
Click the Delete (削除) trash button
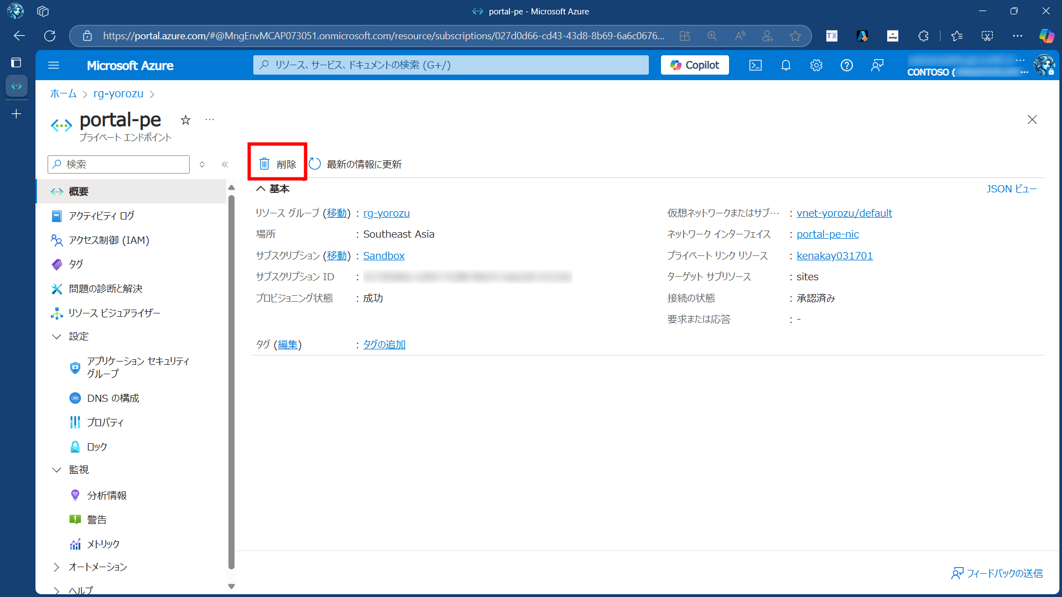click(x=278, y=164)
